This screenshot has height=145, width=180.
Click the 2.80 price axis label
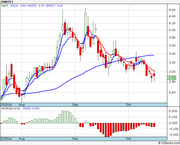pyautogui.click(x=172, y=82)
